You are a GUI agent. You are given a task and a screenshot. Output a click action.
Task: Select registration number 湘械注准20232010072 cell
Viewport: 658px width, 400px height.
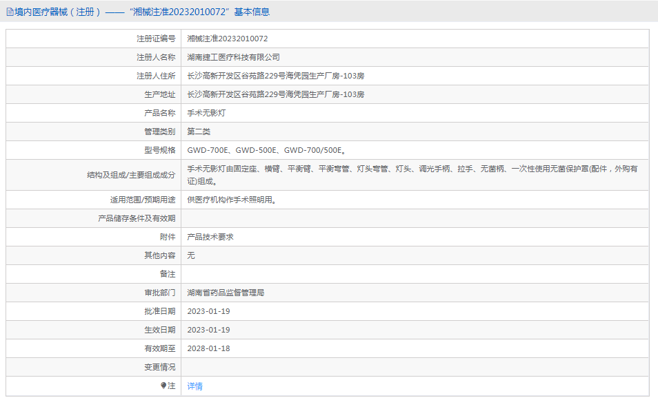pos(228,39)
